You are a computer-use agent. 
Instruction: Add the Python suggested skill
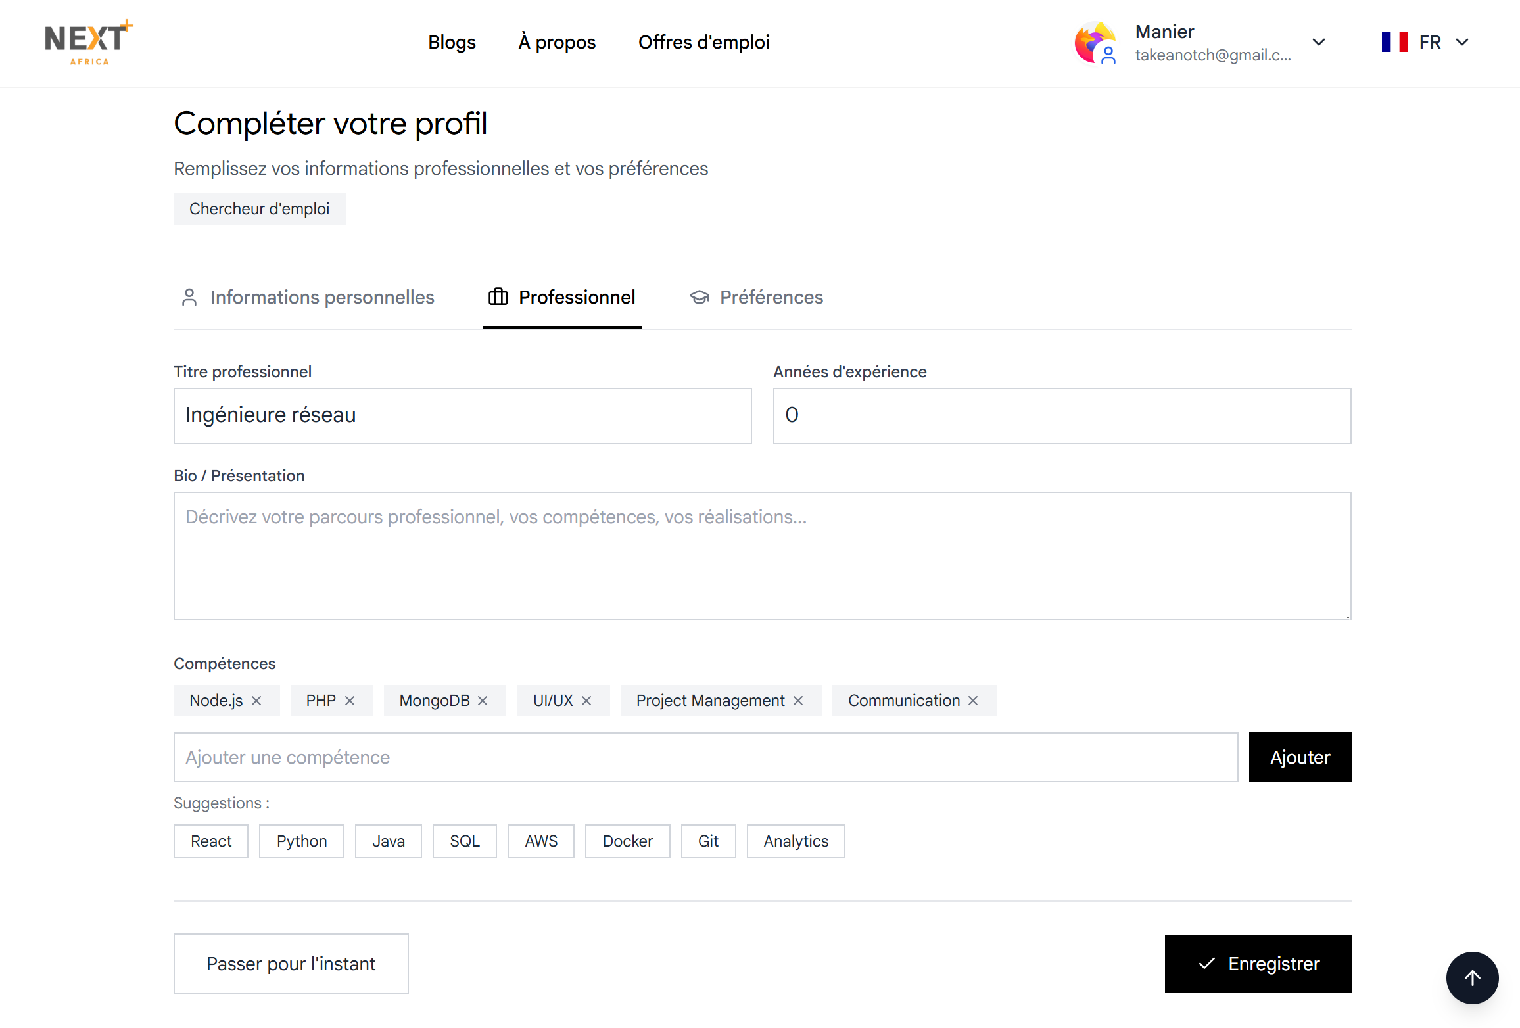click(x=301, y=841)
